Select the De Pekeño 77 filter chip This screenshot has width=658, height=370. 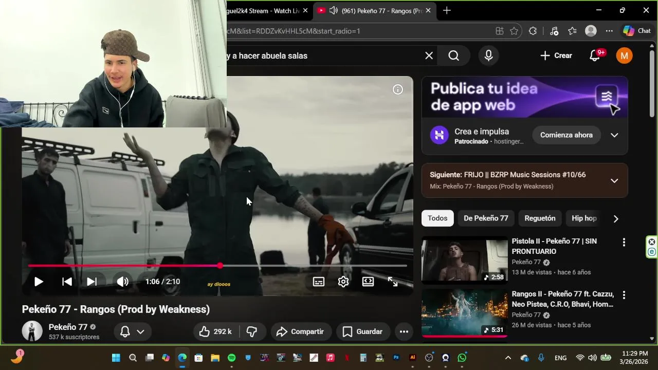pos(486,218)
